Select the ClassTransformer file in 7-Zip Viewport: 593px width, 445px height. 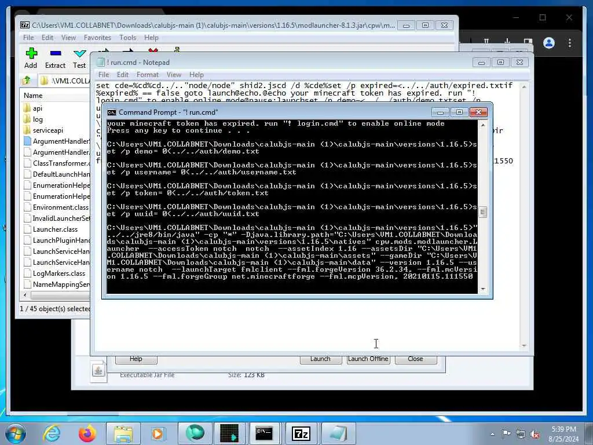(57, 163)
